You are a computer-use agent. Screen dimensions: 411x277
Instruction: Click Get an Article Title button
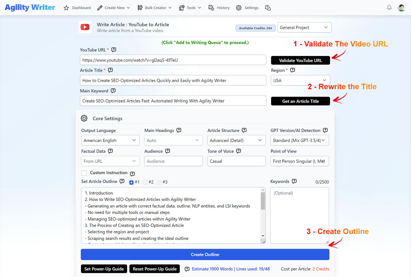tap(300, 101)
